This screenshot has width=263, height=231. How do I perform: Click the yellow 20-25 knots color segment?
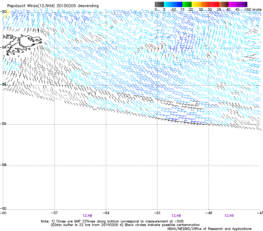[x=196, y=4]
